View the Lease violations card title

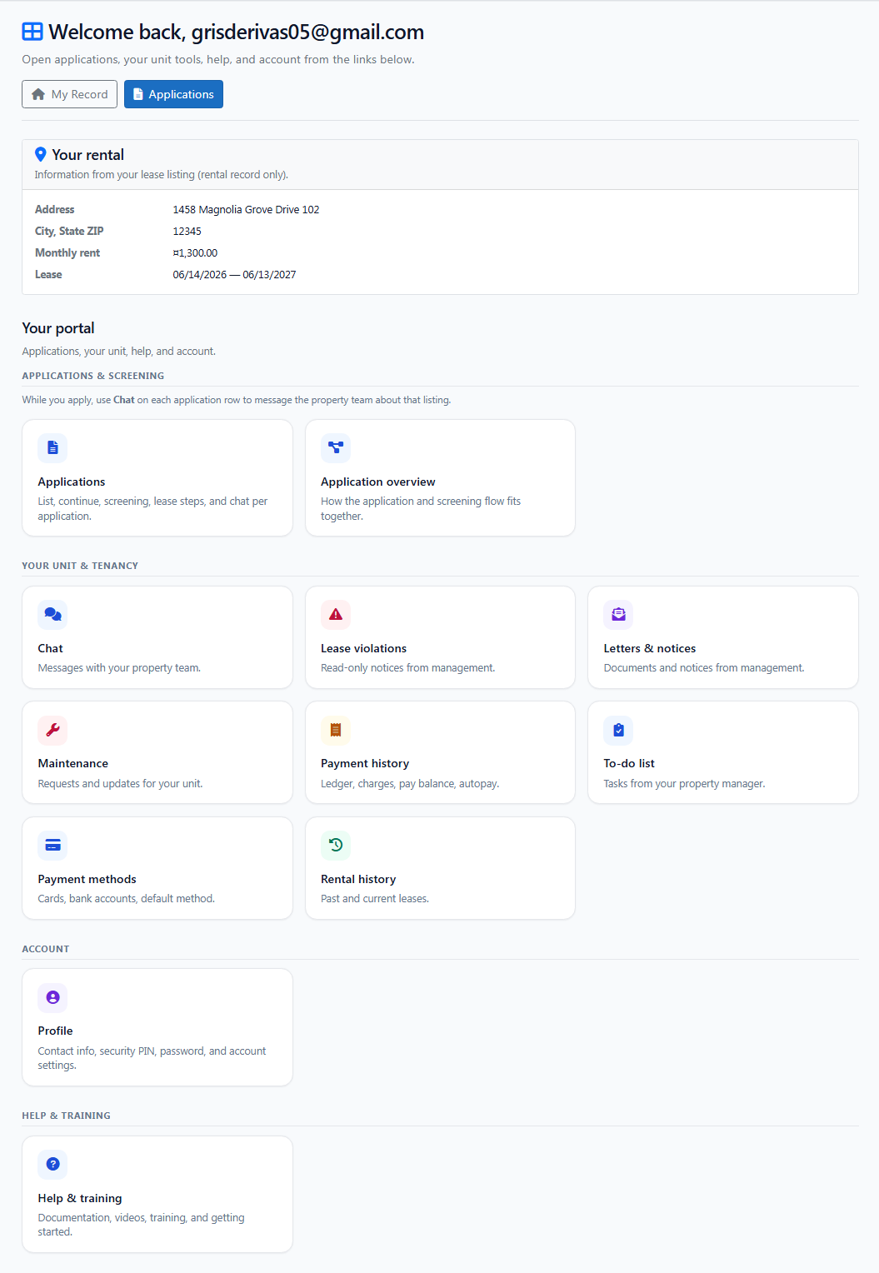click(x=363, y=648)
